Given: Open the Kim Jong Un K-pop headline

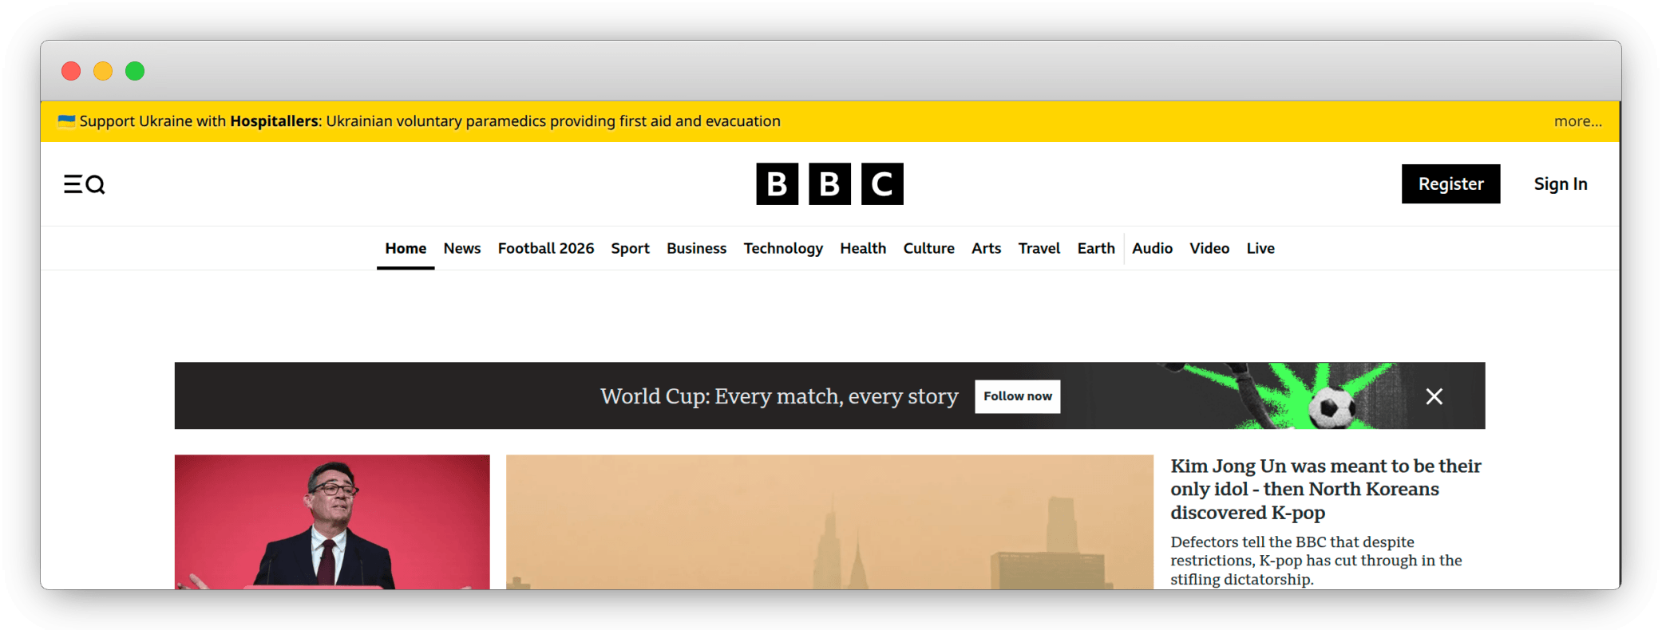Looking at the screenshot, I should pyautogui.click(x=1325, y=489).
